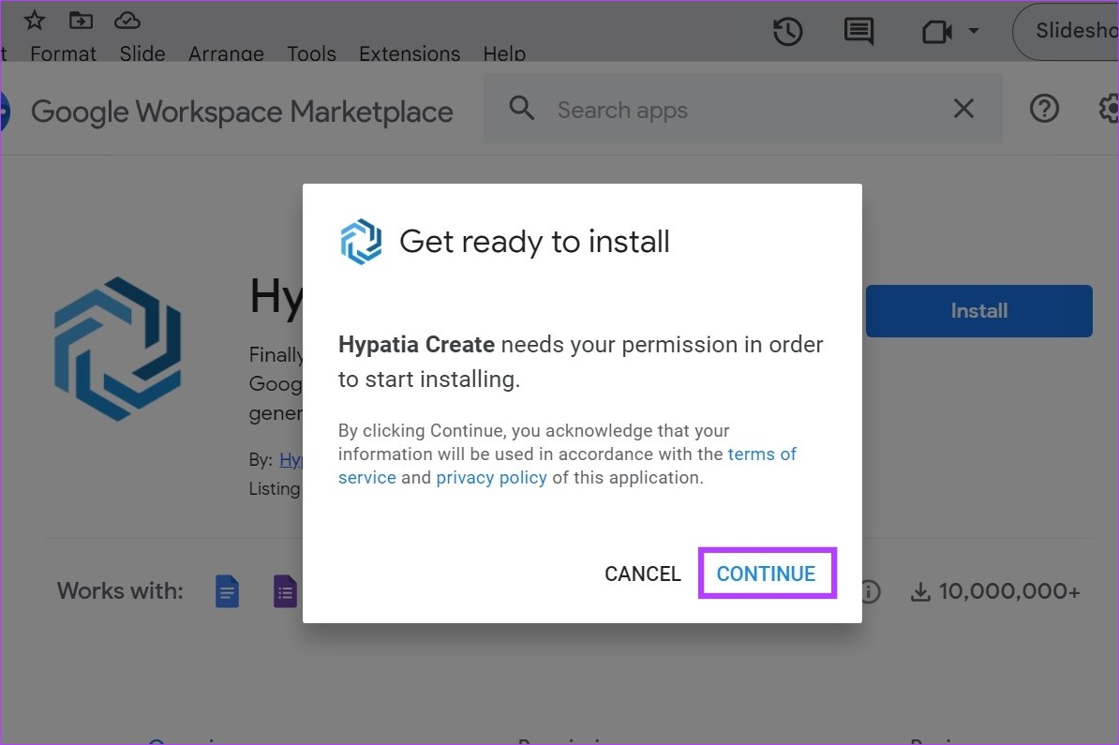Click the Hypatia logo in the dialog

point(361,241)
